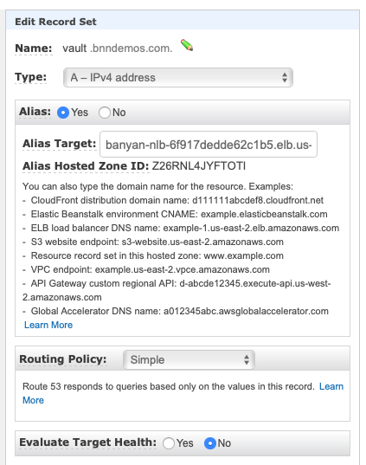Screen dimensions: 366x465
Task: Open the Routing Policy dropdown set to Simple
Action: click(x=189, y=359)
